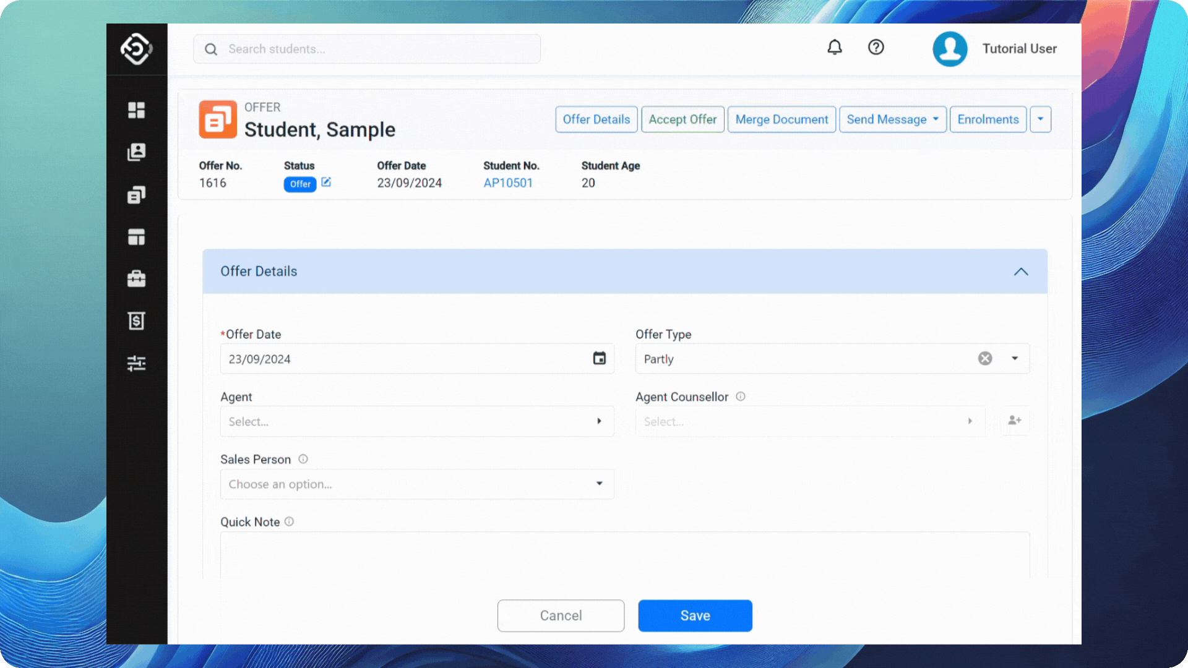This screenshot has width=1188, height=668.
Task: Open the Enrolments tab
Action: [988, 119]
